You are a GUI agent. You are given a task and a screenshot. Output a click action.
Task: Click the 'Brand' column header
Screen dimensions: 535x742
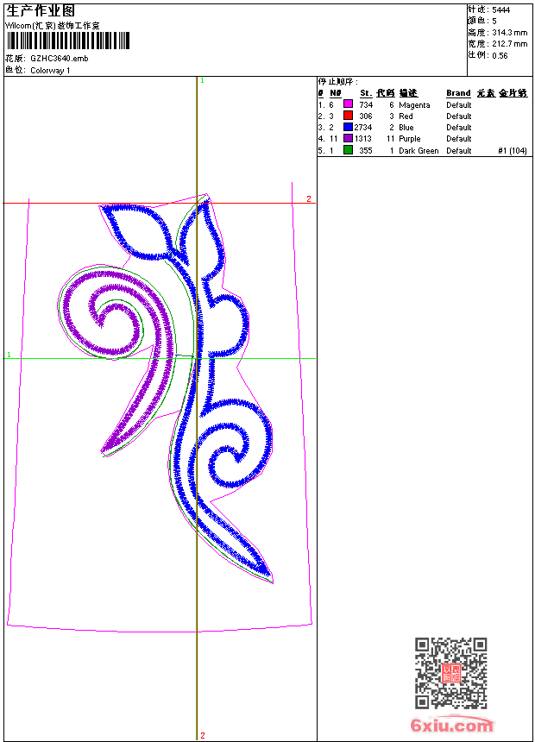pyautogui.click(x=458, y=93)
